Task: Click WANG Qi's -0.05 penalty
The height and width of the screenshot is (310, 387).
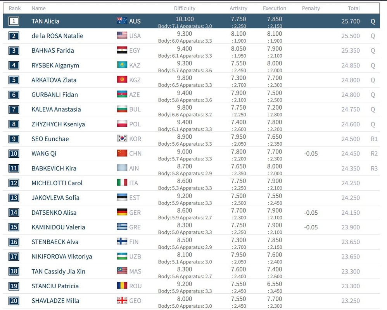Action: pos(311,153)
